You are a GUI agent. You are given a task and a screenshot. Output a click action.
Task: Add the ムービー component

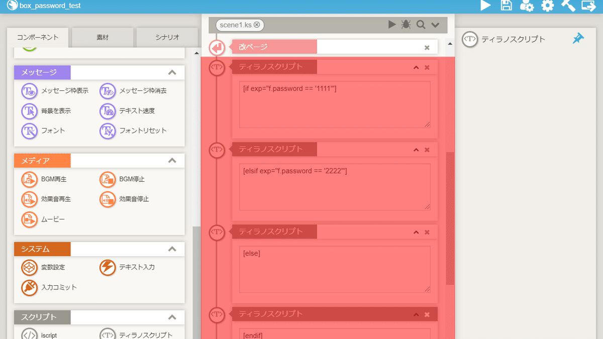click(x=43, y=219)
